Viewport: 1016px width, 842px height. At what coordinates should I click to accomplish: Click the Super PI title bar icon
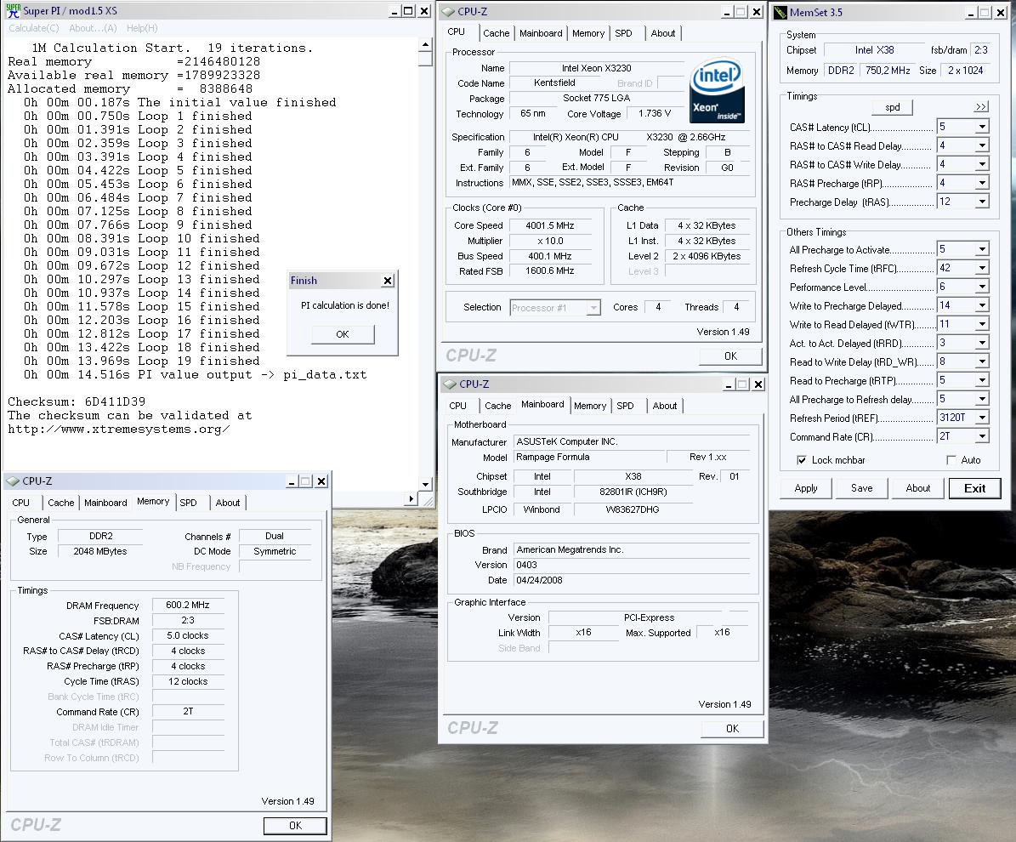[13, 10]
